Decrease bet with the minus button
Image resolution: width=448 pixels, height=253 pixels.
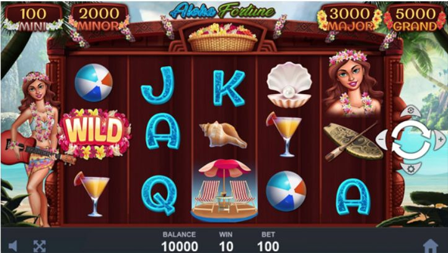tap(382, 139)
